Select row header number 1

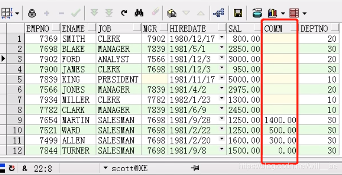point(15,38)
